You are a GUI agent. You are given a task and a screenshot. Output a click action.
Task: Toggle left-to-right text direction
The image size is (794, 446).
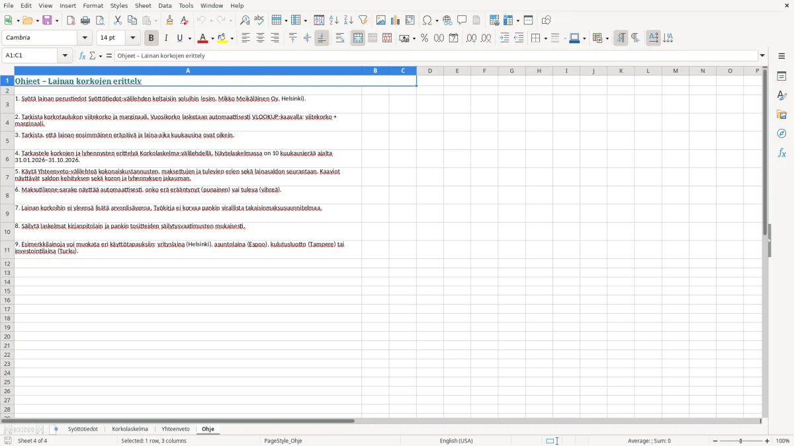621,38
